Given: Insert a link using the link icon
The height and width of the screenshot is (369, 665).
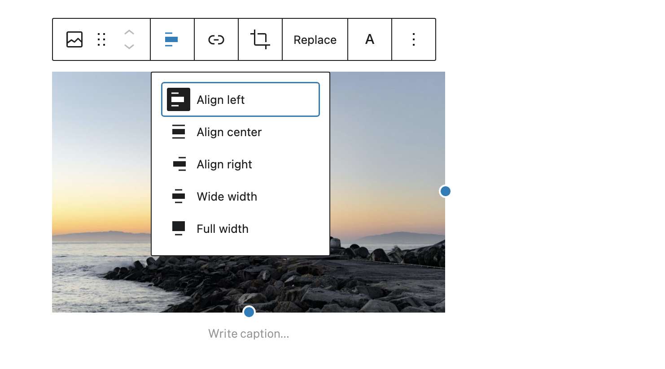Looking at the screenshot, I should [x=216, y=39].
